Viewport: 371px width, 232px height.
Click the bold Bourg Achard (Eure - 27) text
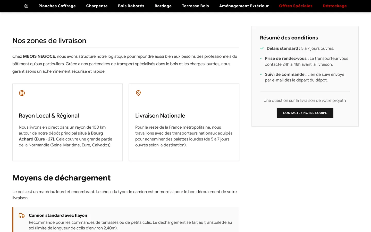[61, 136]
